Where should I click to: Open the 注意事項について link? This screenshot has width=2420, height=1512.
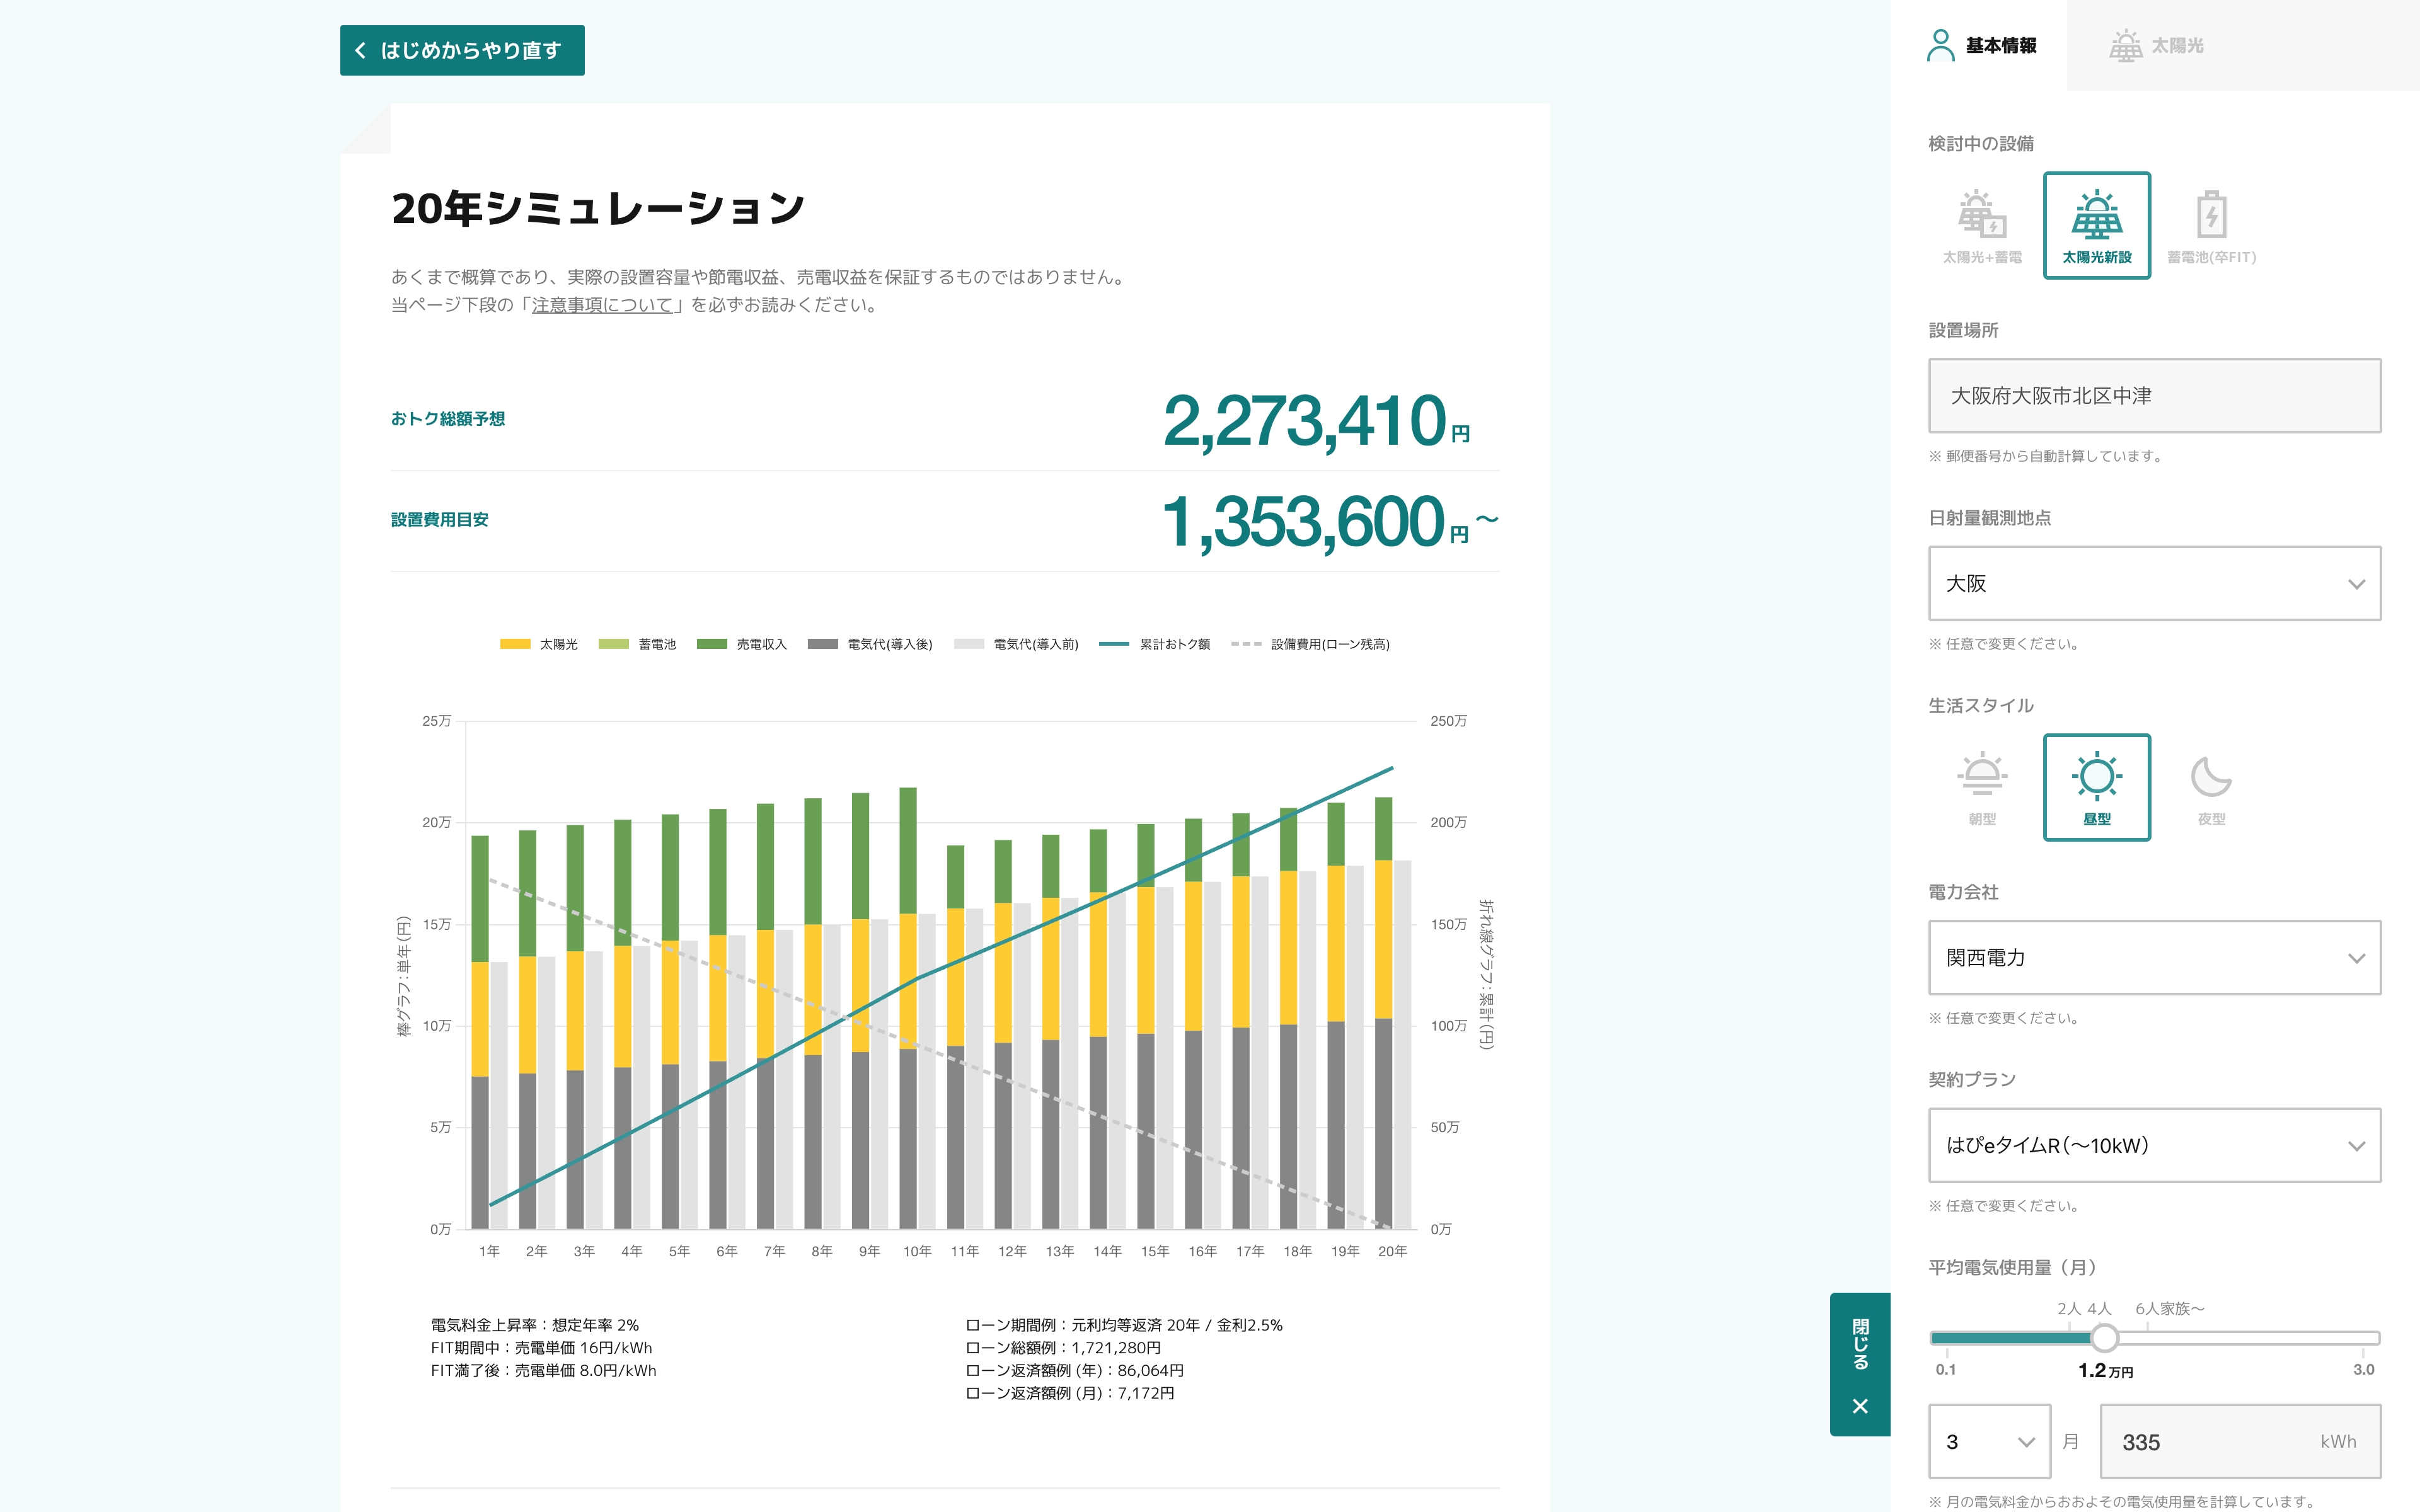point(602,305)
